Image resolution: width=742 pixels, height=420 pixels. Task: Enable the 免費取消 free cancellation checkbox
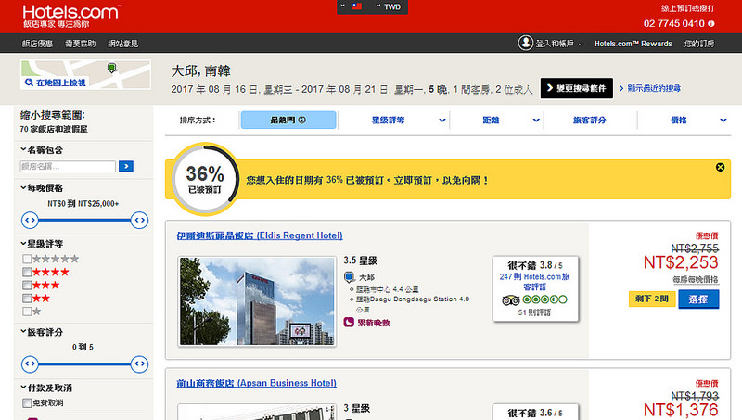coord(27,403)
